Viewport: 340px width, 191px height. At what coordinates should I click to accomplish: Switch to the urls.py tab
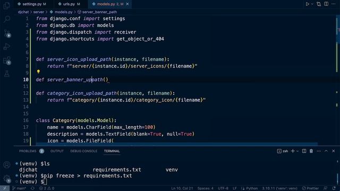[70, 4]
